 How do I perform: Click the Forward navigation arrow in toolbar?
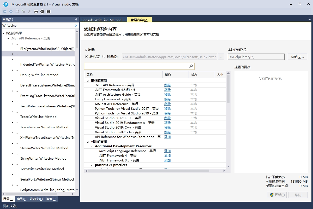point(11,11)
